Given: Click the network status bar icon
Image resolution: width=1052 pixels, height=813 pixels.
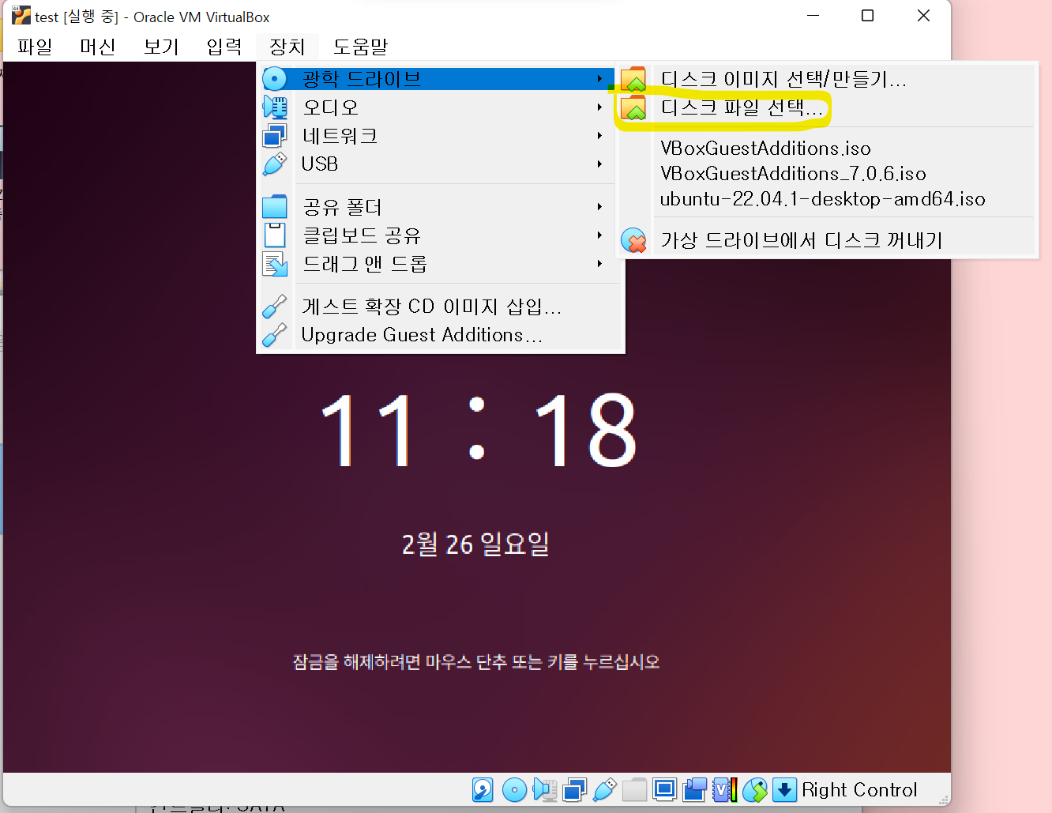Looking at the screenshot, I should coord(574,790).
